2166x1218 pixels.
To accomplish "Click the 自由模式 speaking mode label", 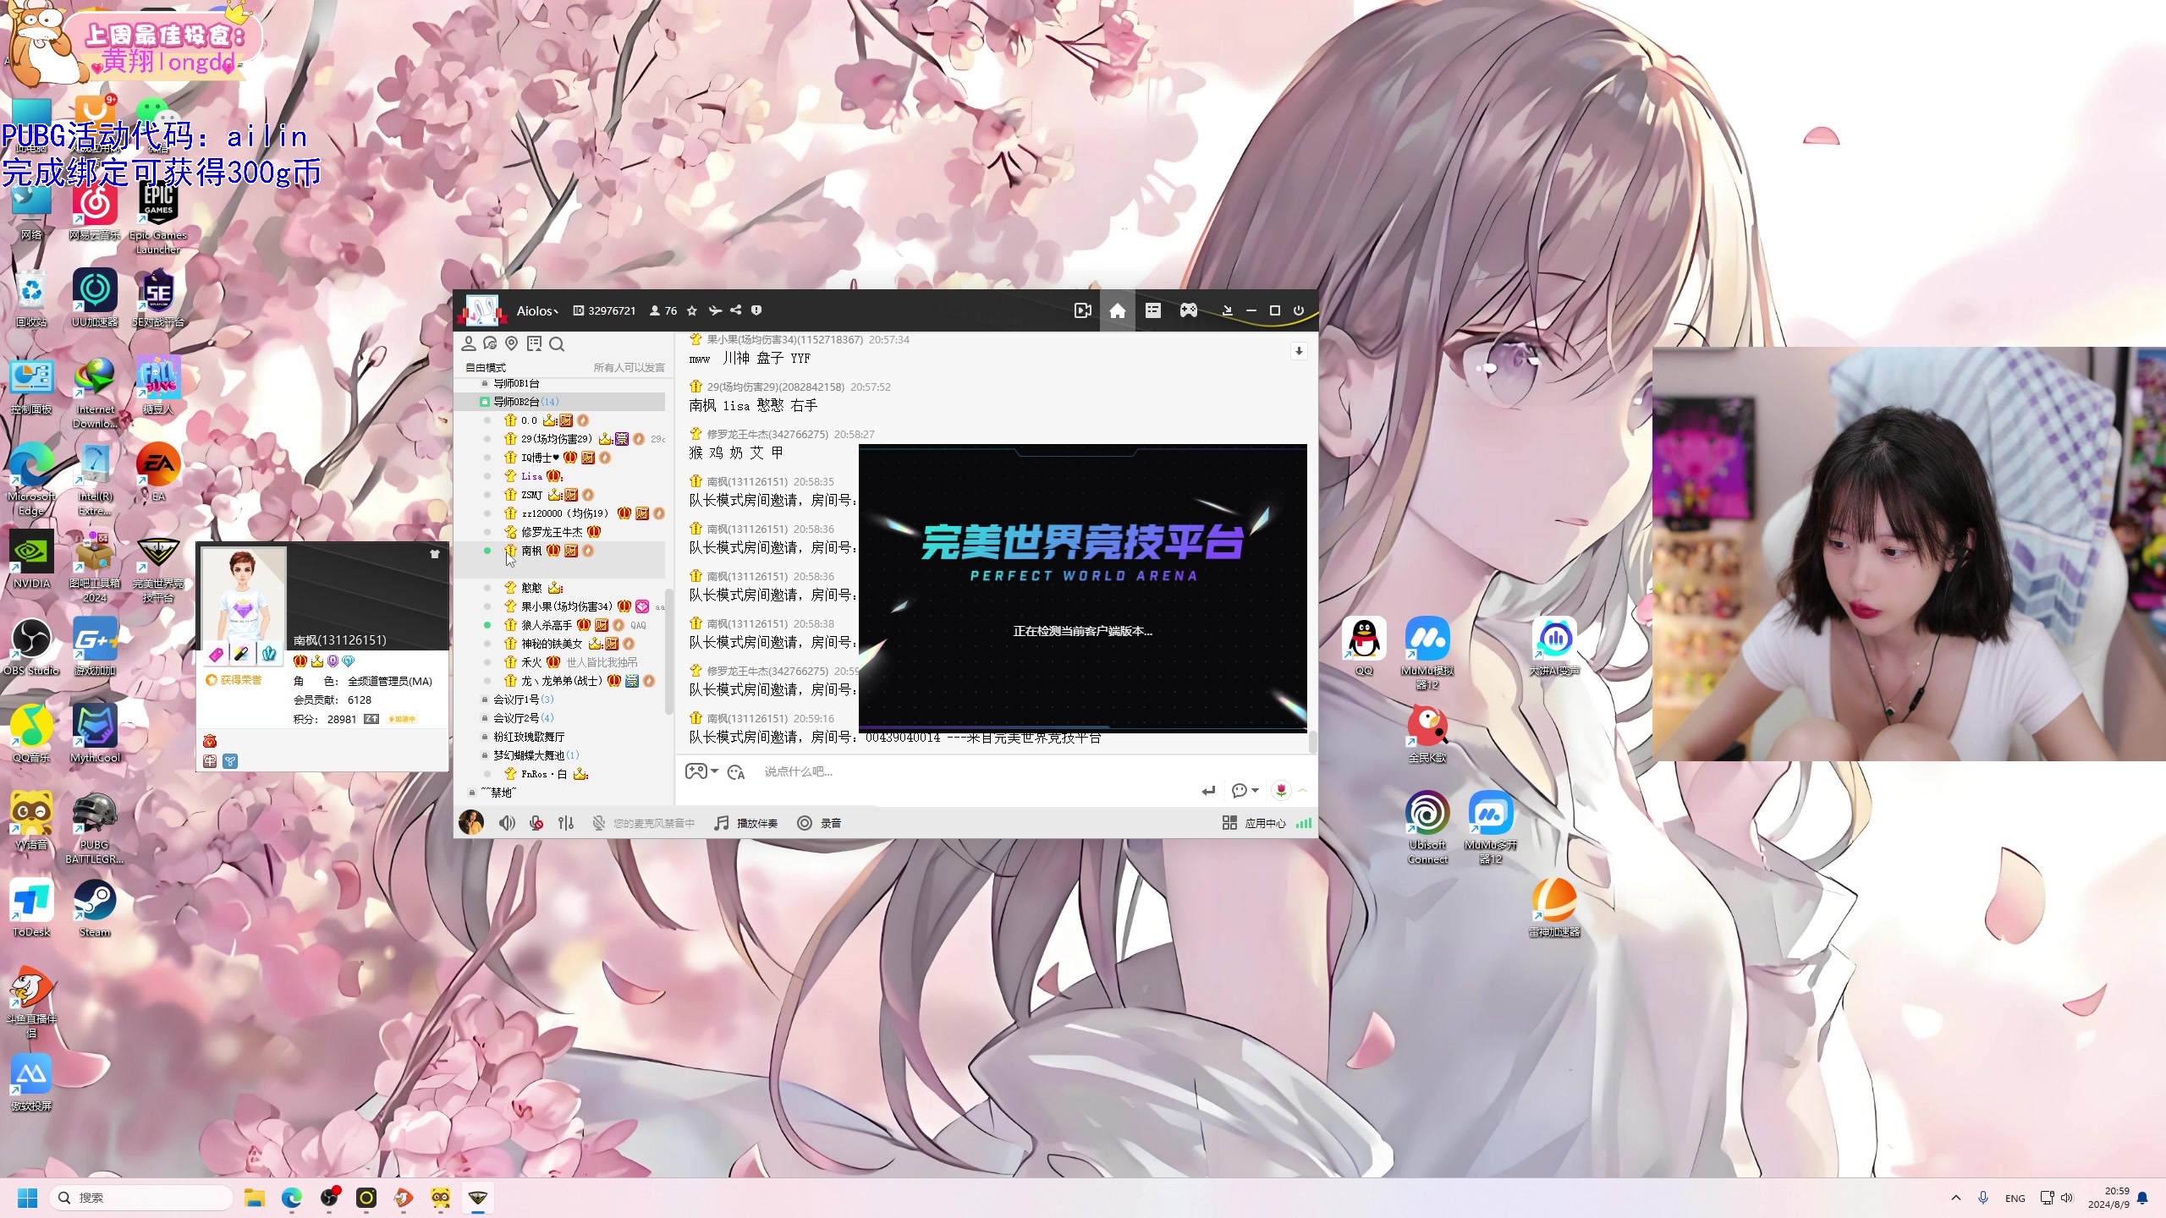I will pos(486,367).
